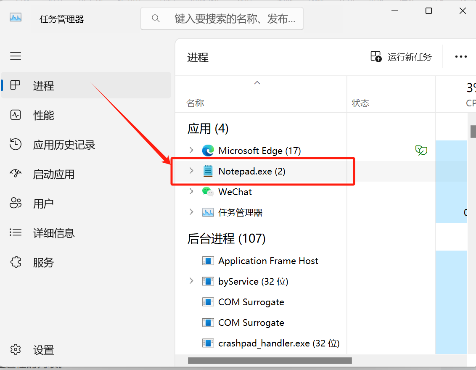Viewport: 476px width, 370px height.
Task: Click the vertical scrollbar thumb on right
Action: pos(473,132)
